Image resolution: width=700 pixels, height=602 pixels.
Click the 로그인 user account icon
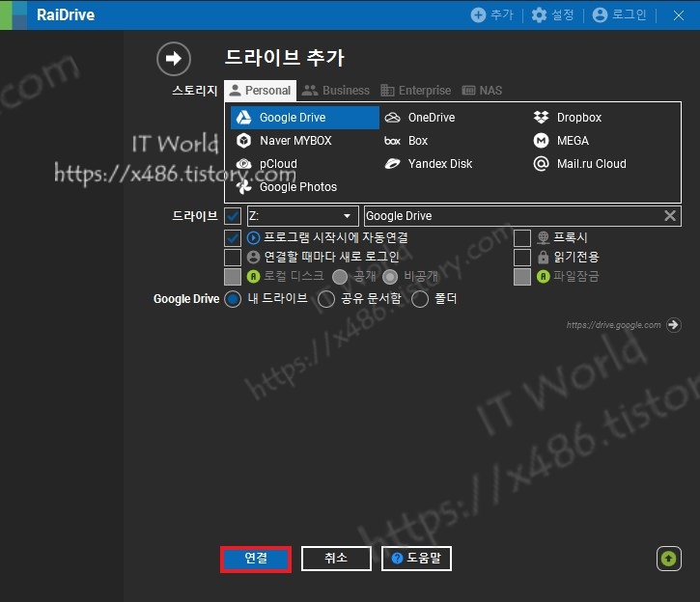600,15
